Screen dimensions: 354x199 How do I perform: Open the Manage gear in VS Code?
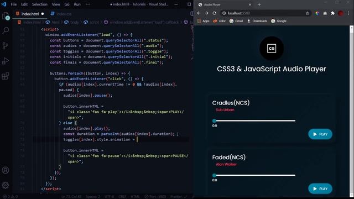coord(6,185)
